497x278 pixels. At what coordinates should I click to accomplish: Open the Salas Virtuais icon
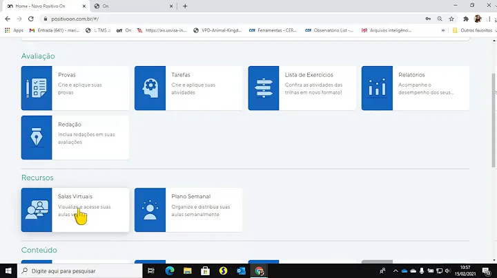(37, 210)
